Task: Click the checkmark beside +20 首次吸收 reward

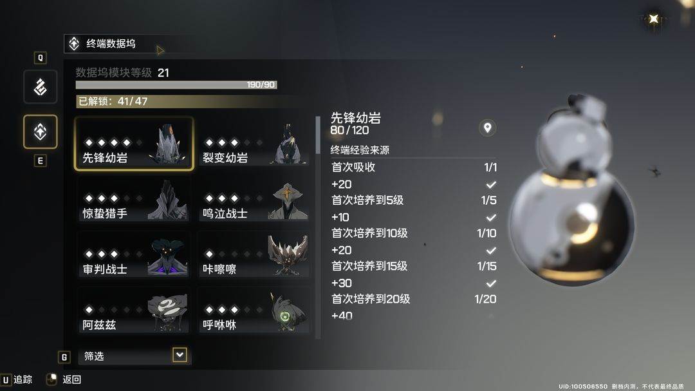Action: click(490, 184)
